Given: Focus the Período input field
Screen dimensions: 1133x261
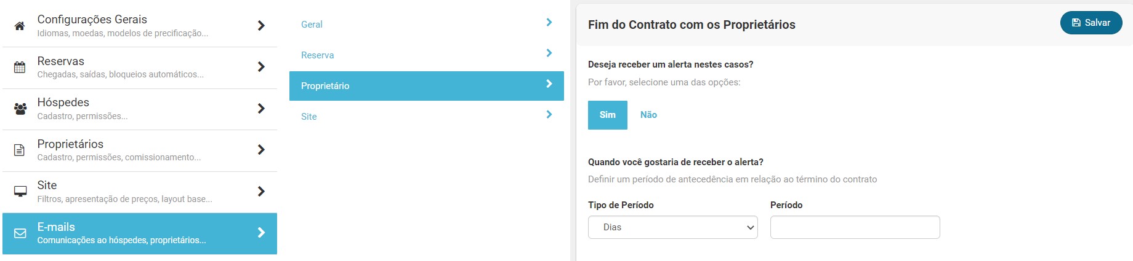Looking at the screenshot, I should tap(855, 227).
